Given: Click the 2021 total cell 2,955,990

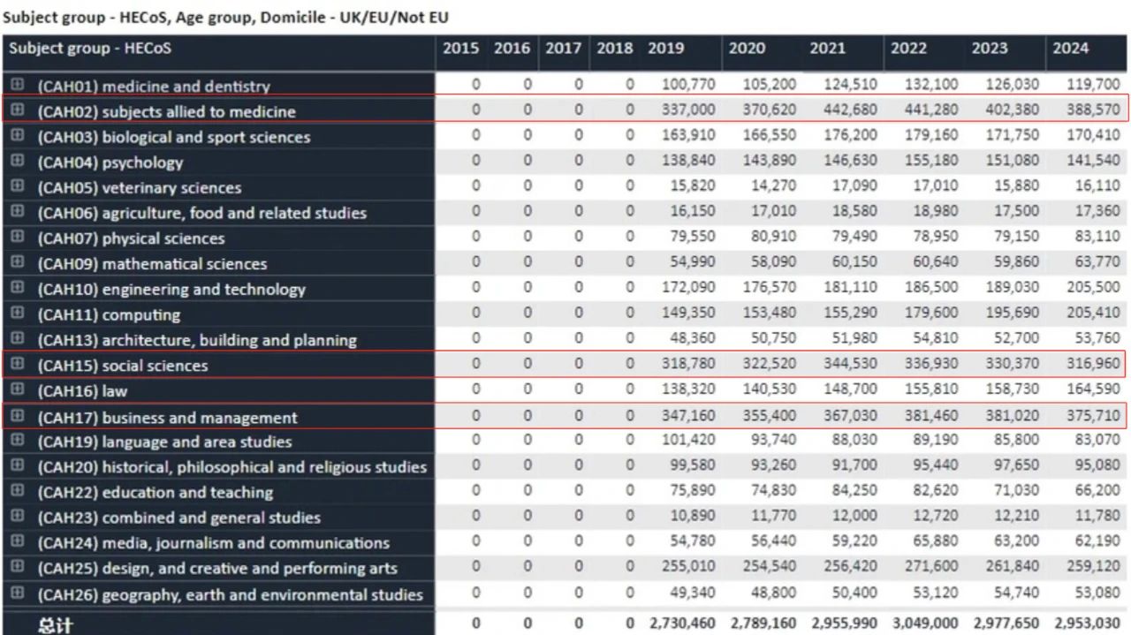Looking at the screenshot, I should tap(843, 624).
